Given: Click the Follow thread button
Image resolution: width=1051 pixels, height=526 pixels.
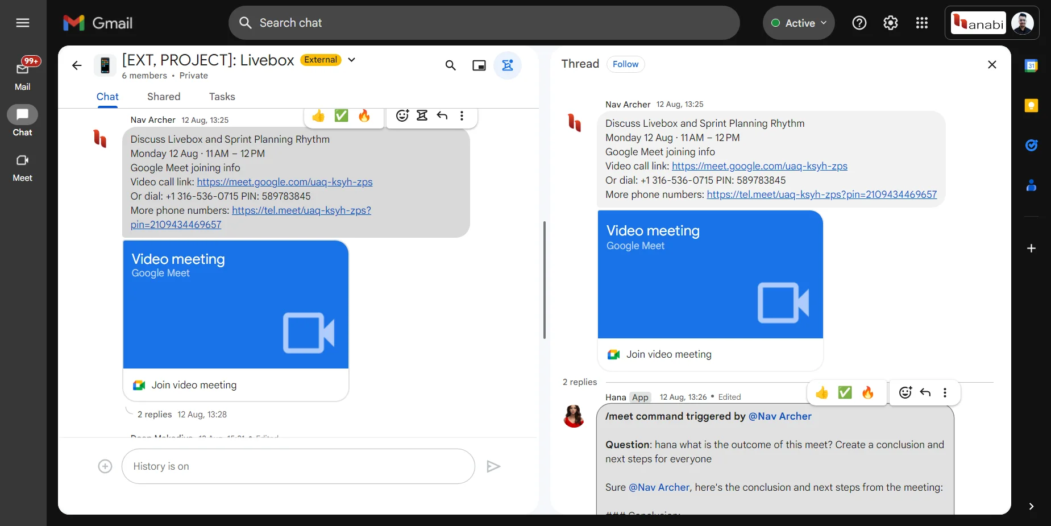Looking at the screenshot, I should coord(625,64).
